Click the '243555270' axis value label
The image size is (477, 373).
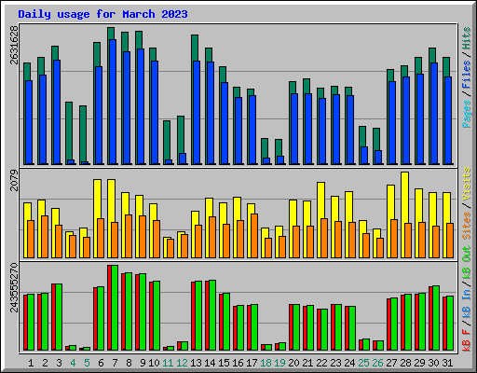14,287
